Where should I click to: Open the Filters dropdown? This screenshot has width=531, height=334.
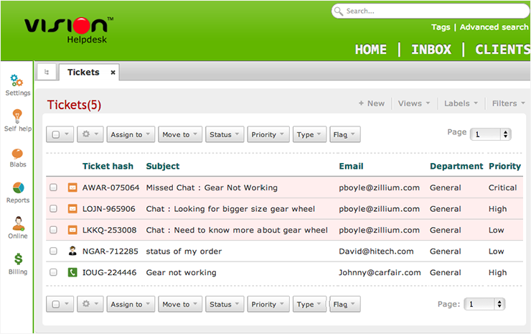508,103
